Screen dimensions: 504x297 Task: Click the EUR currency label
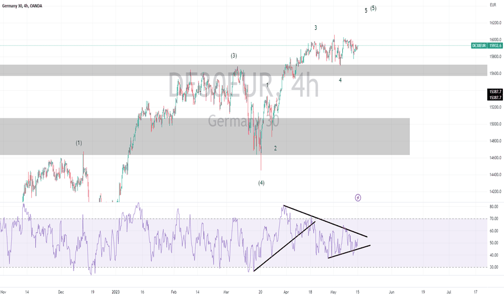click(493, 5)
